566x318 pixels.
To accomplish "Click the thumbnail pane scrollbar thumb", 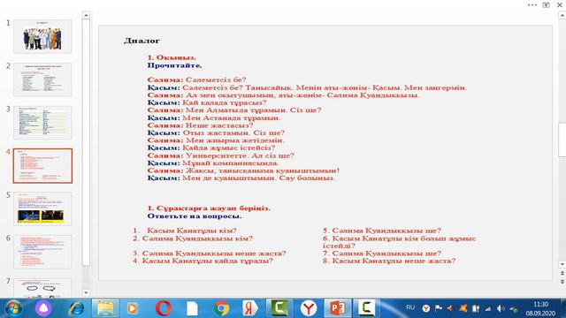I will 86,142.
